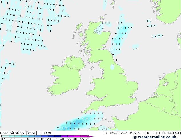Click the 10–15 mm legend swatch

coord(38,136)
